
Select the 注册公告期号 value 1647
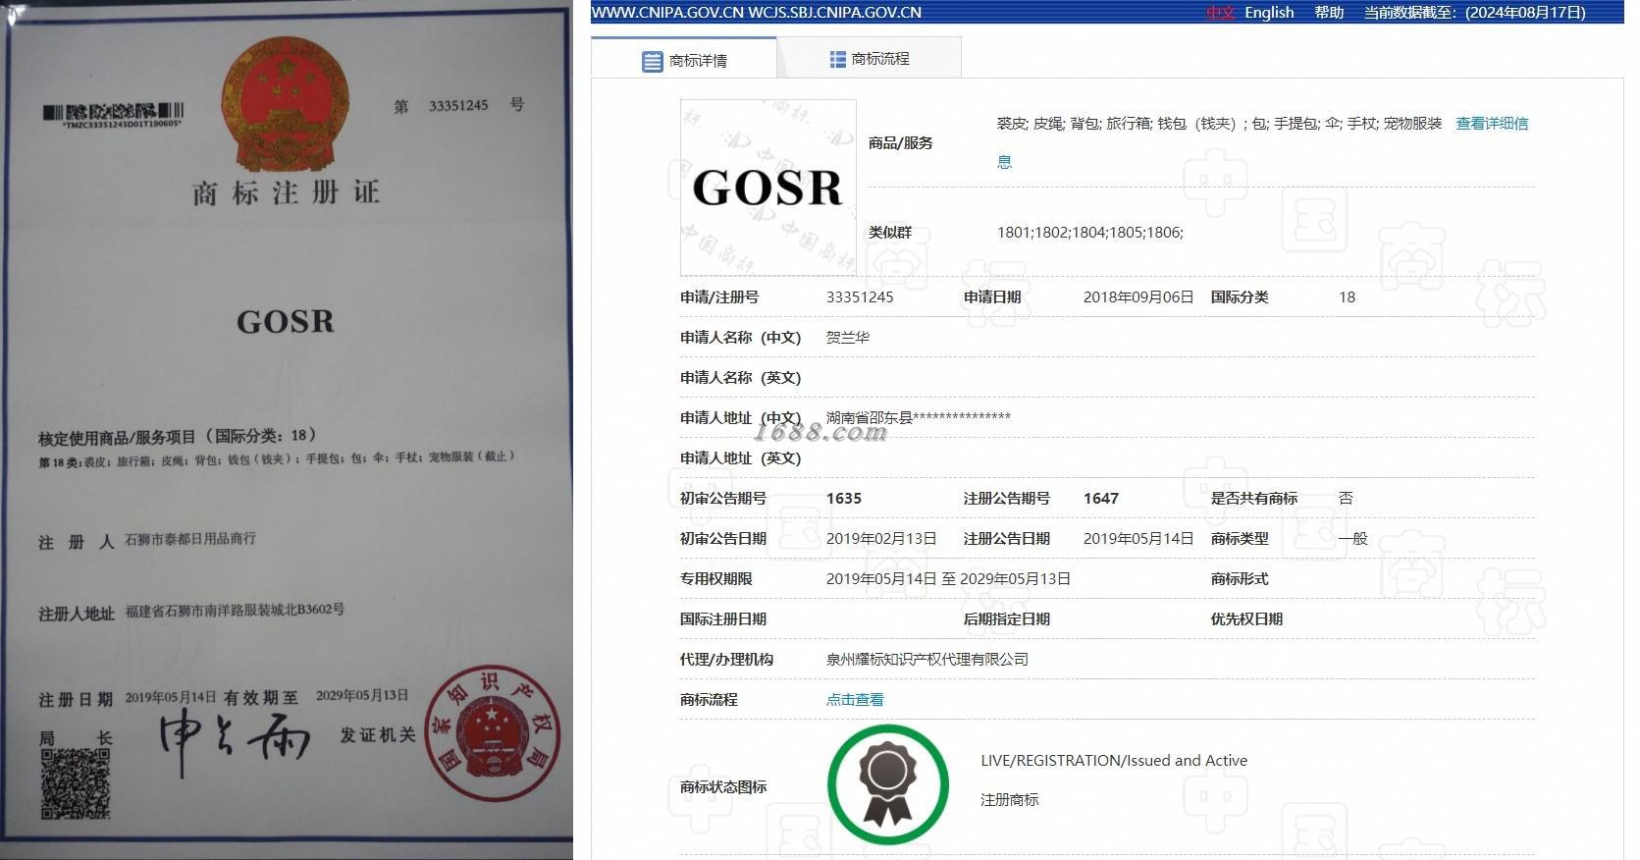click(x=1101, y=499)
